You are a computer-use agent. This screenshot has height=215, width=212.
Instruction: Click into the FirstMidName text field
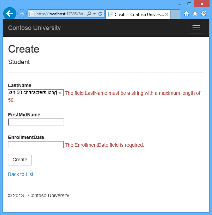(x=36, y=122)
